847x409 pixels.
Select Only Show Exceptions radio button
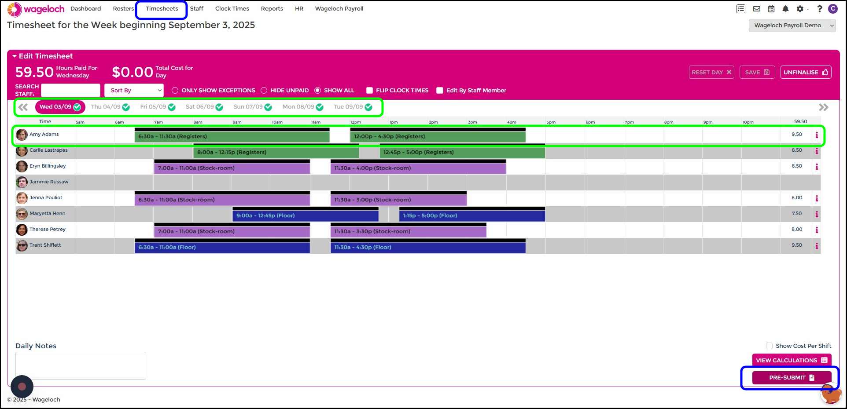click(x=175, y=91)
